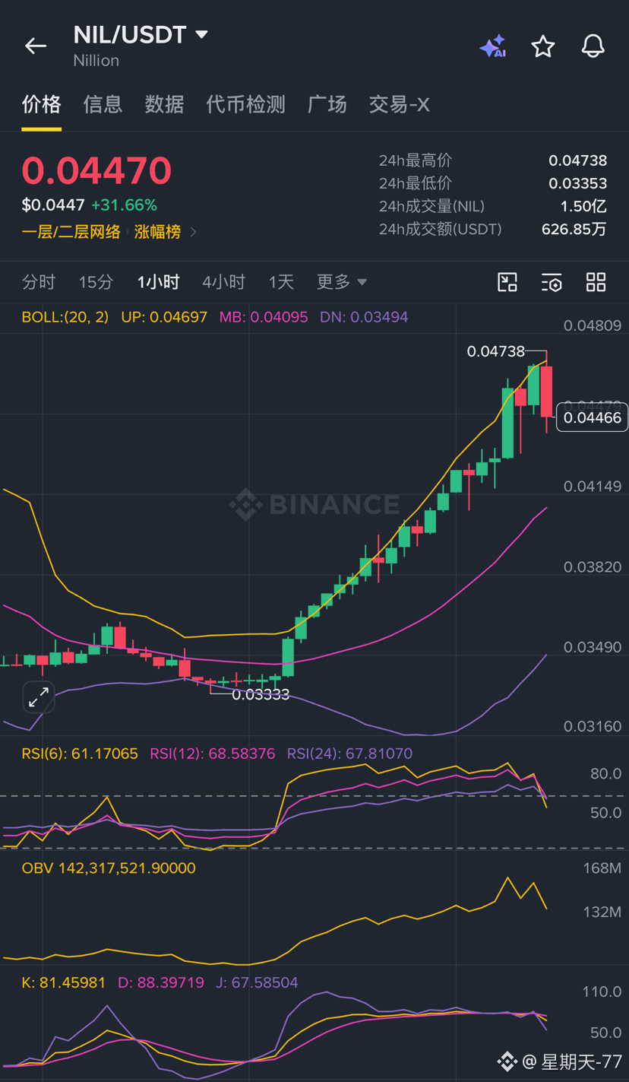629x1082 pixels.
Task: Switch to the 广场 tab
Action: [x=327, y=104]
